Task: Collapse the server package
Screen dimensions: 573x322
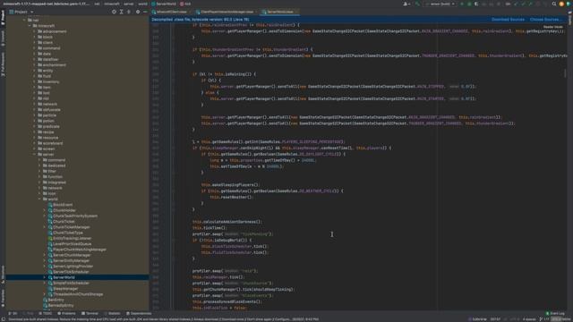Action: 35,155
